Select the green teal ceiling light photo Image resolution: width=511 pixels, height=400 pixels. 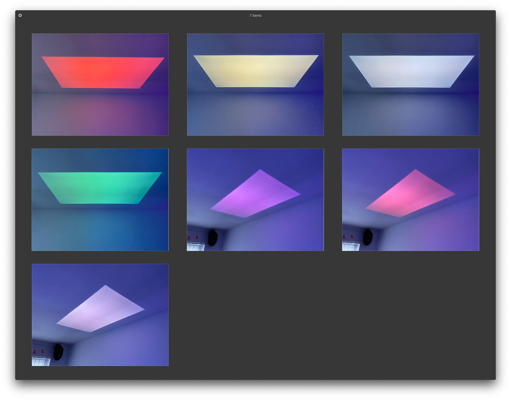pos(100,199)
